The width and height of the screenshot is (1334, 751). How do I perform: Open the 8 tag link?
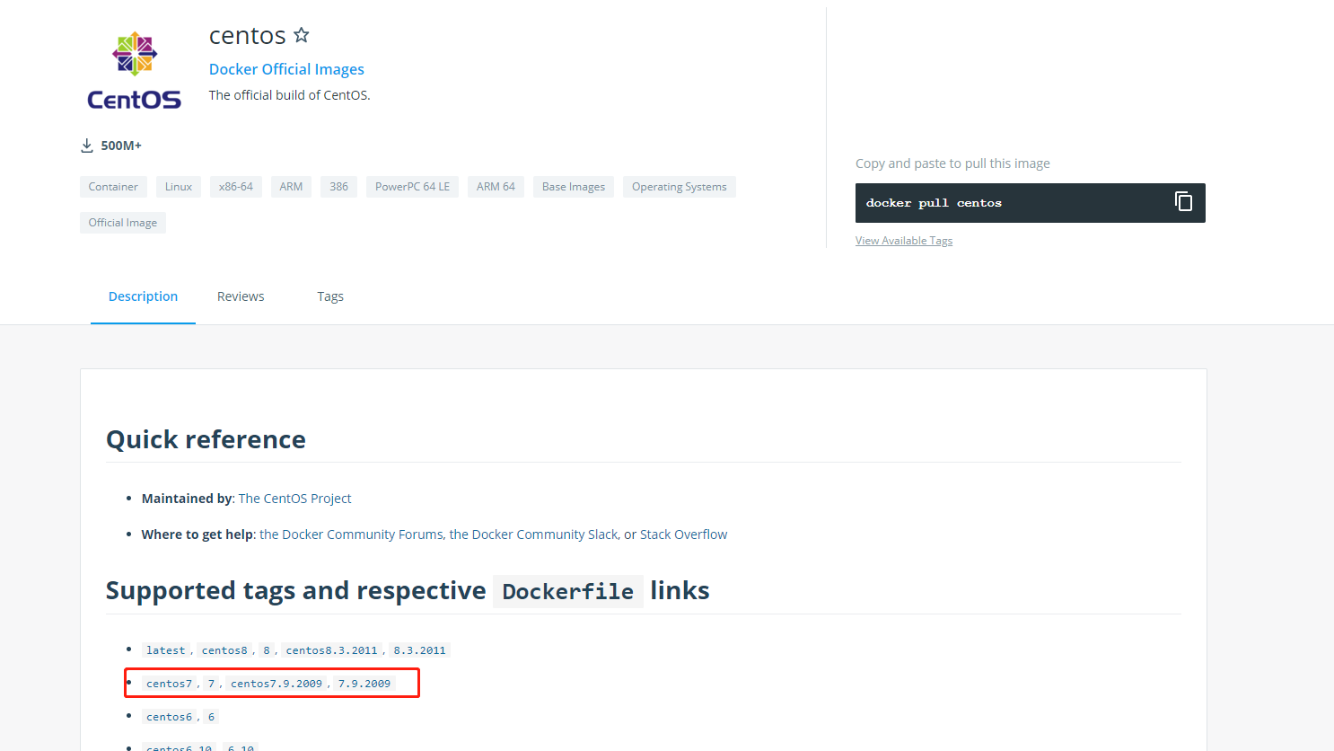tap(267, 650)
